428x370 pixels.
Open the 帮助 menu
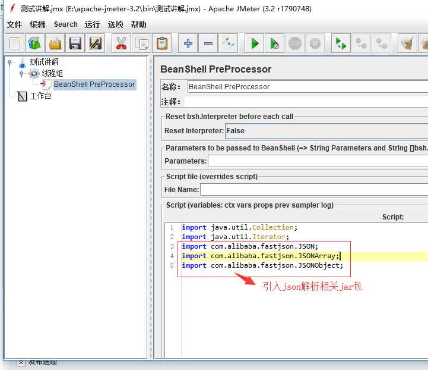138,24
